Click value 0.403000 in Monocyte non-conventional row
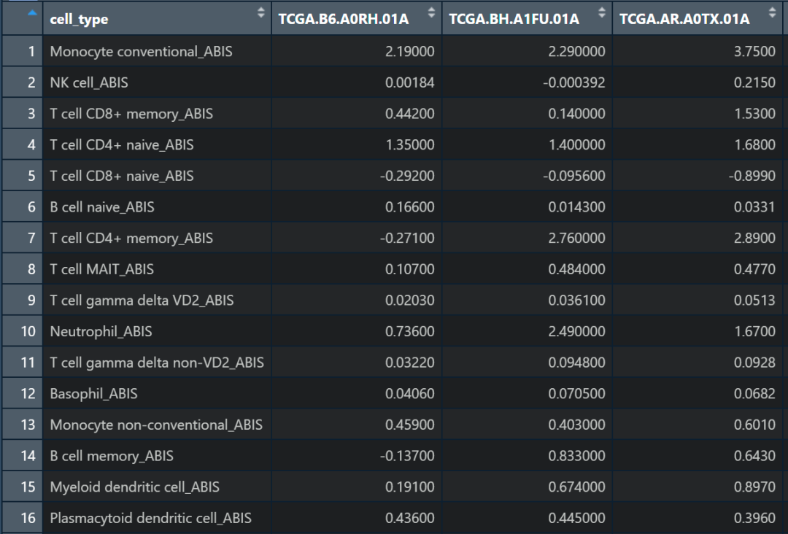This screenshot has width=788, height=534. point(576,425)
